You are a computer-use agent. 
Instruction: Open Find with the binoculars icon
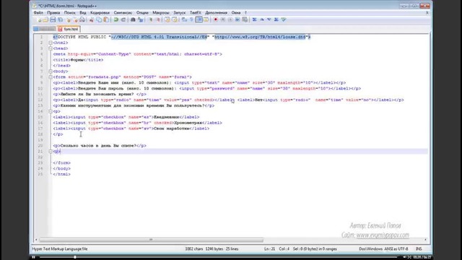coord(133,19)
